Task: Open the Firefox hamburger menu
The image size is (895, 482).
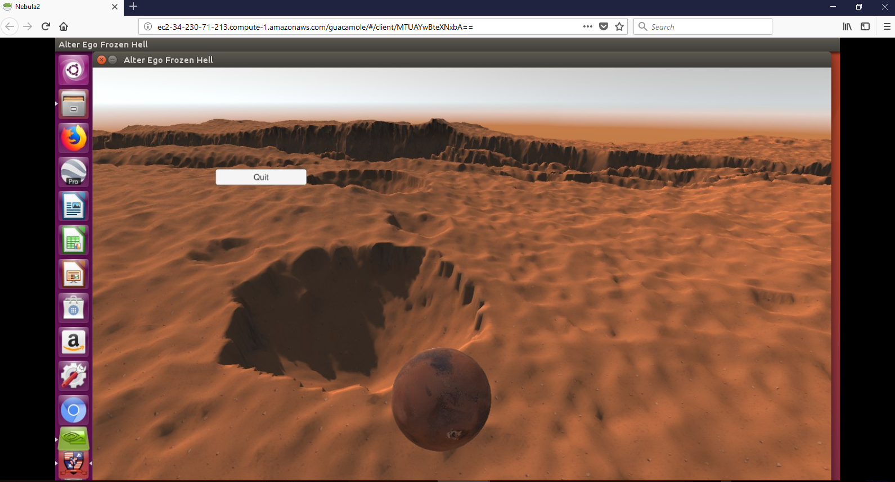Action: [887, 26]
